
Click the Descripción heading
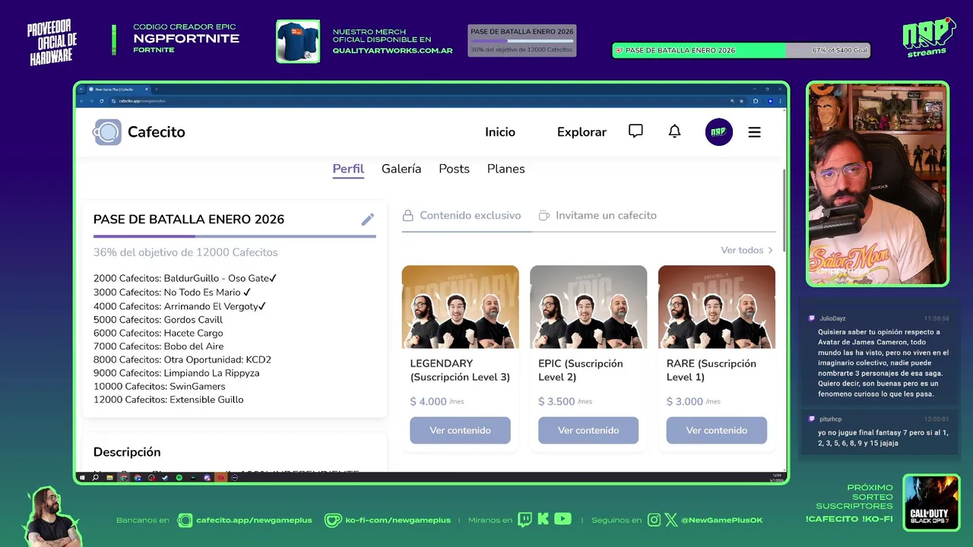(x=127, y=452)
